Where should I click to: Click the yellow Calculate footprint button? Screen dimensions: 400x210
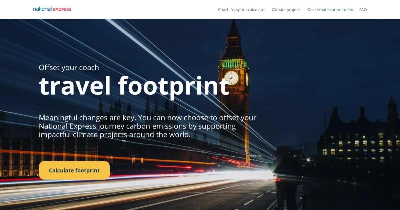click(x=74, y=170)
